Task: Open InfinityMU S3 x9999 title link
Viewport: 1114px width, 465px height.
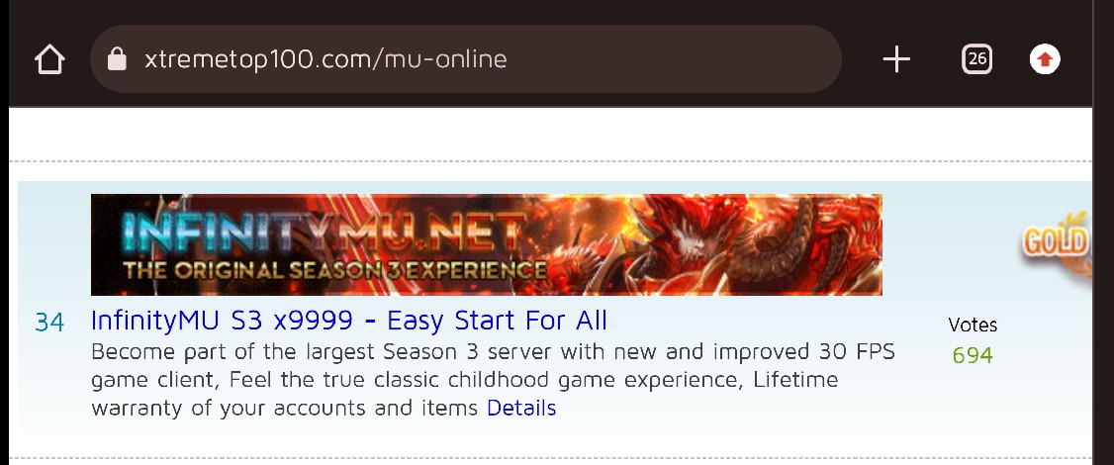Action: tap(349, 321)
